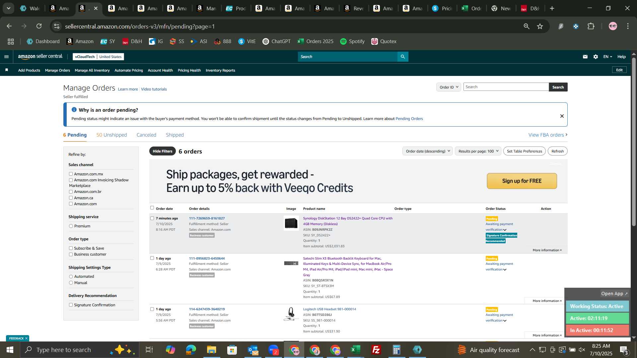This screenshot has width=637, height=358.
Task: Check the Signature Confirmation filter
Action: click(x=71, y=305)
